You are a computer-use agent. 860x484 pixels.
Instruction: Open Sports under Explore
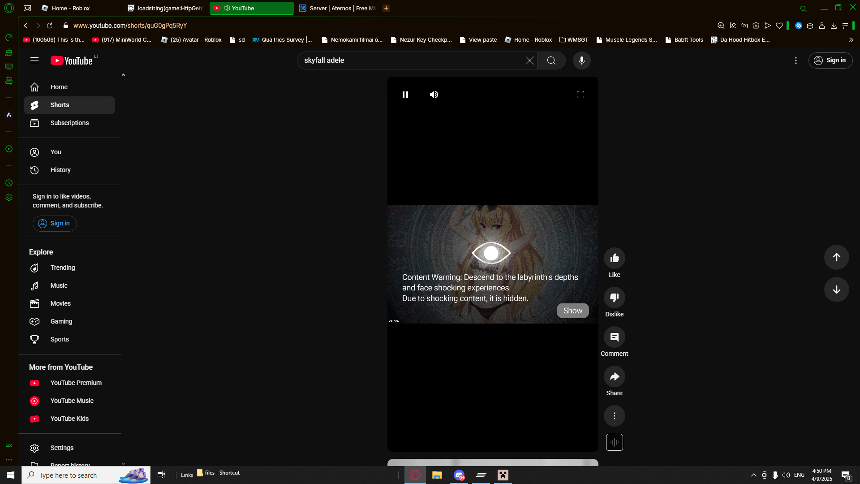tap(69, 340)
